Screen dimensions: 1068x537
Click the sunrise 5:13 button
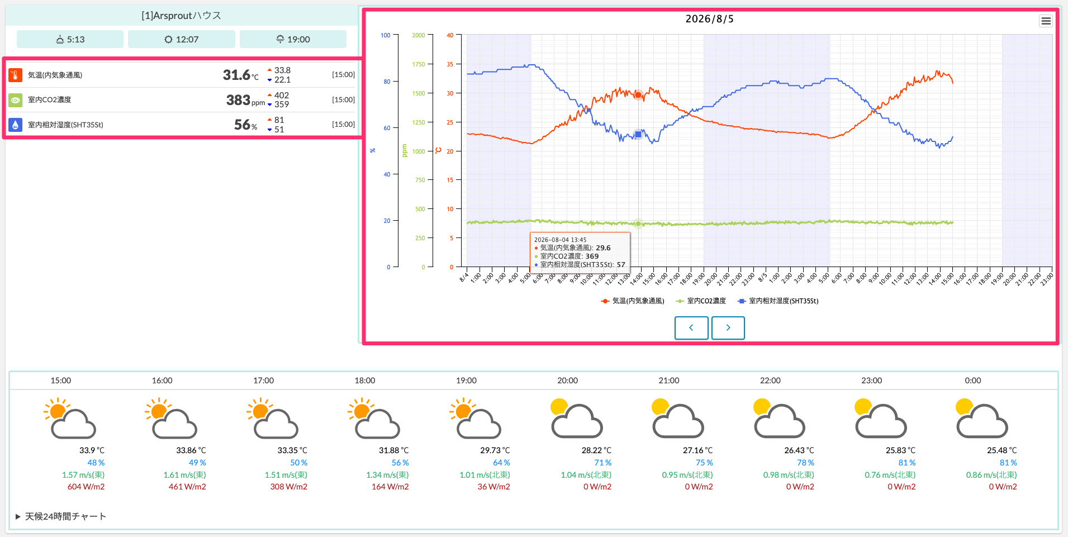(70, 39)
